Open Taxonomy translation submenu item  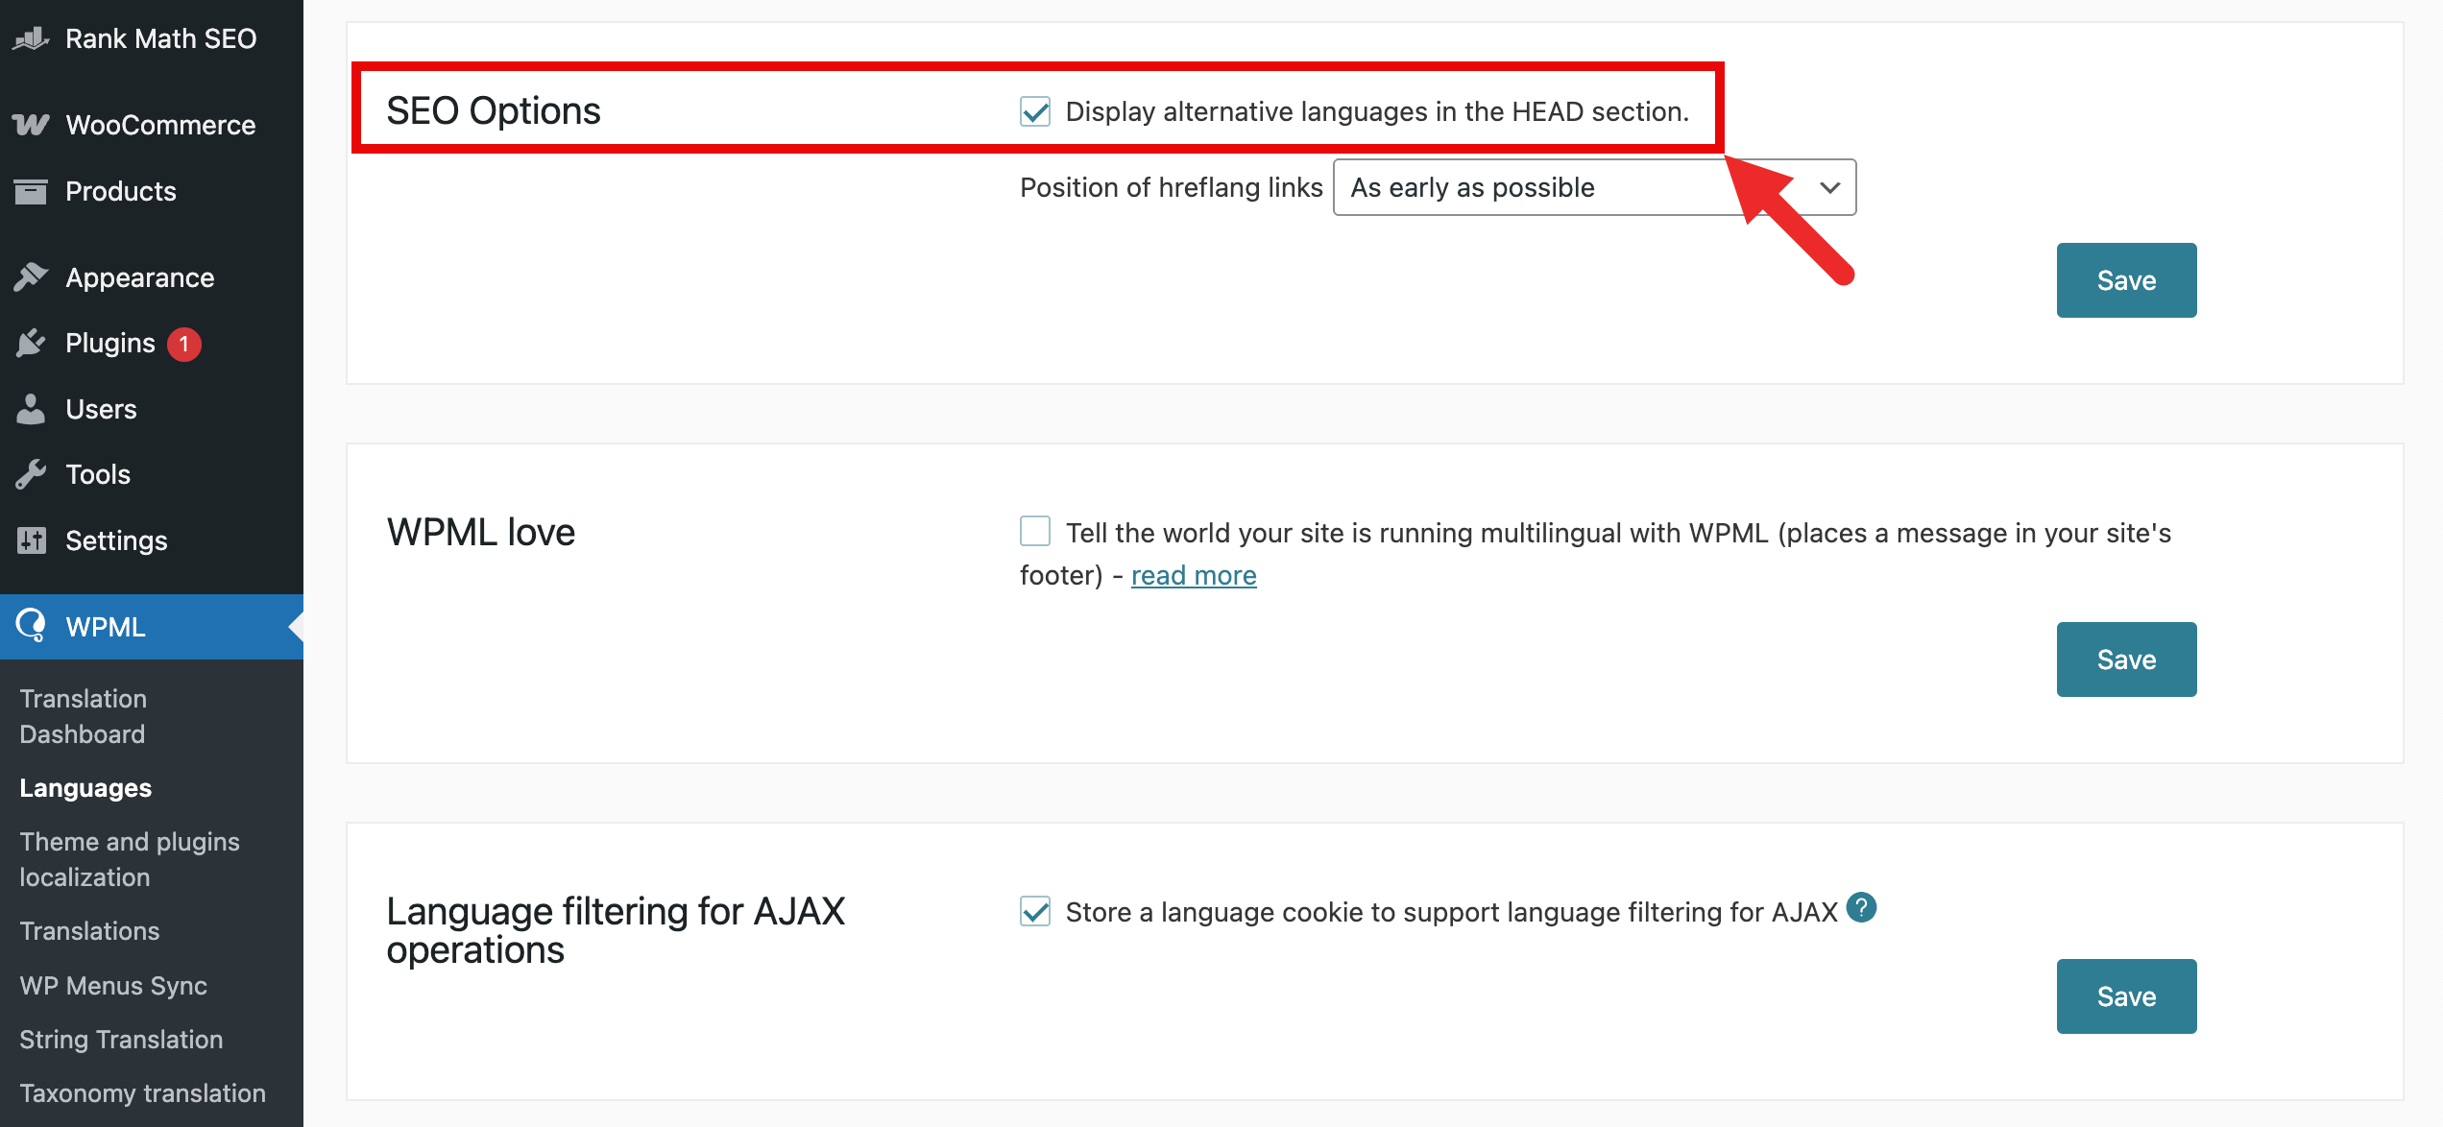(x=142, y=1093)
